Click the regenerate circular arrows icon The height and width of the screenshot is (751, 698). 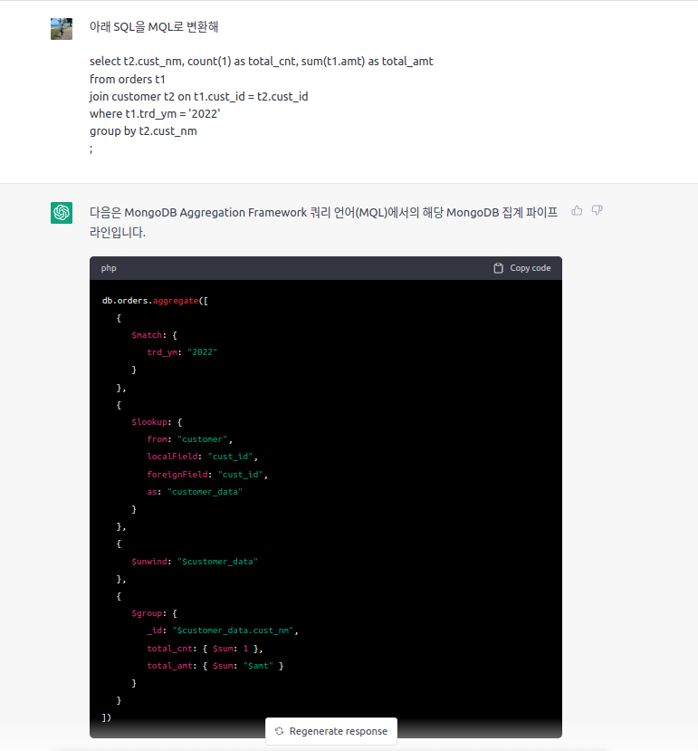[279, 731]
